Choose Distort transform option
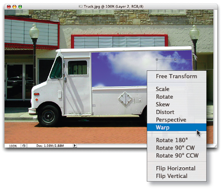Image resolution: width=223 pixels, height=190 pixels. [177, 112]
